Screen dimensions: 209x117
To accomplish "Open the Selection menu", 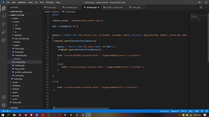I will [x=22, y=2].
